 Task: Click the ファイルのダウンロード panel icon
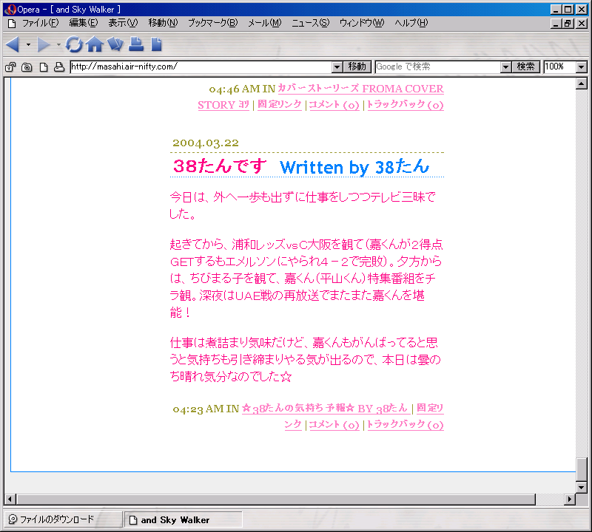coord(13,519)
